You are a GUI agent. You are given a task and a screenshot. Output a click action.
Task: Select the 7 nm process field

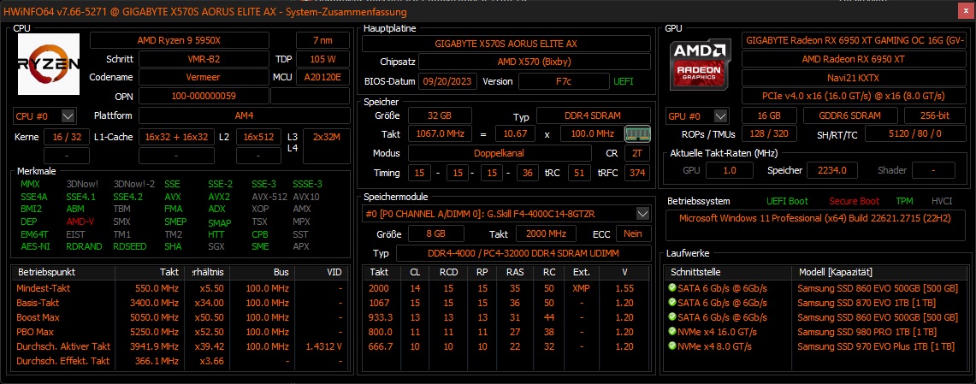322,40
